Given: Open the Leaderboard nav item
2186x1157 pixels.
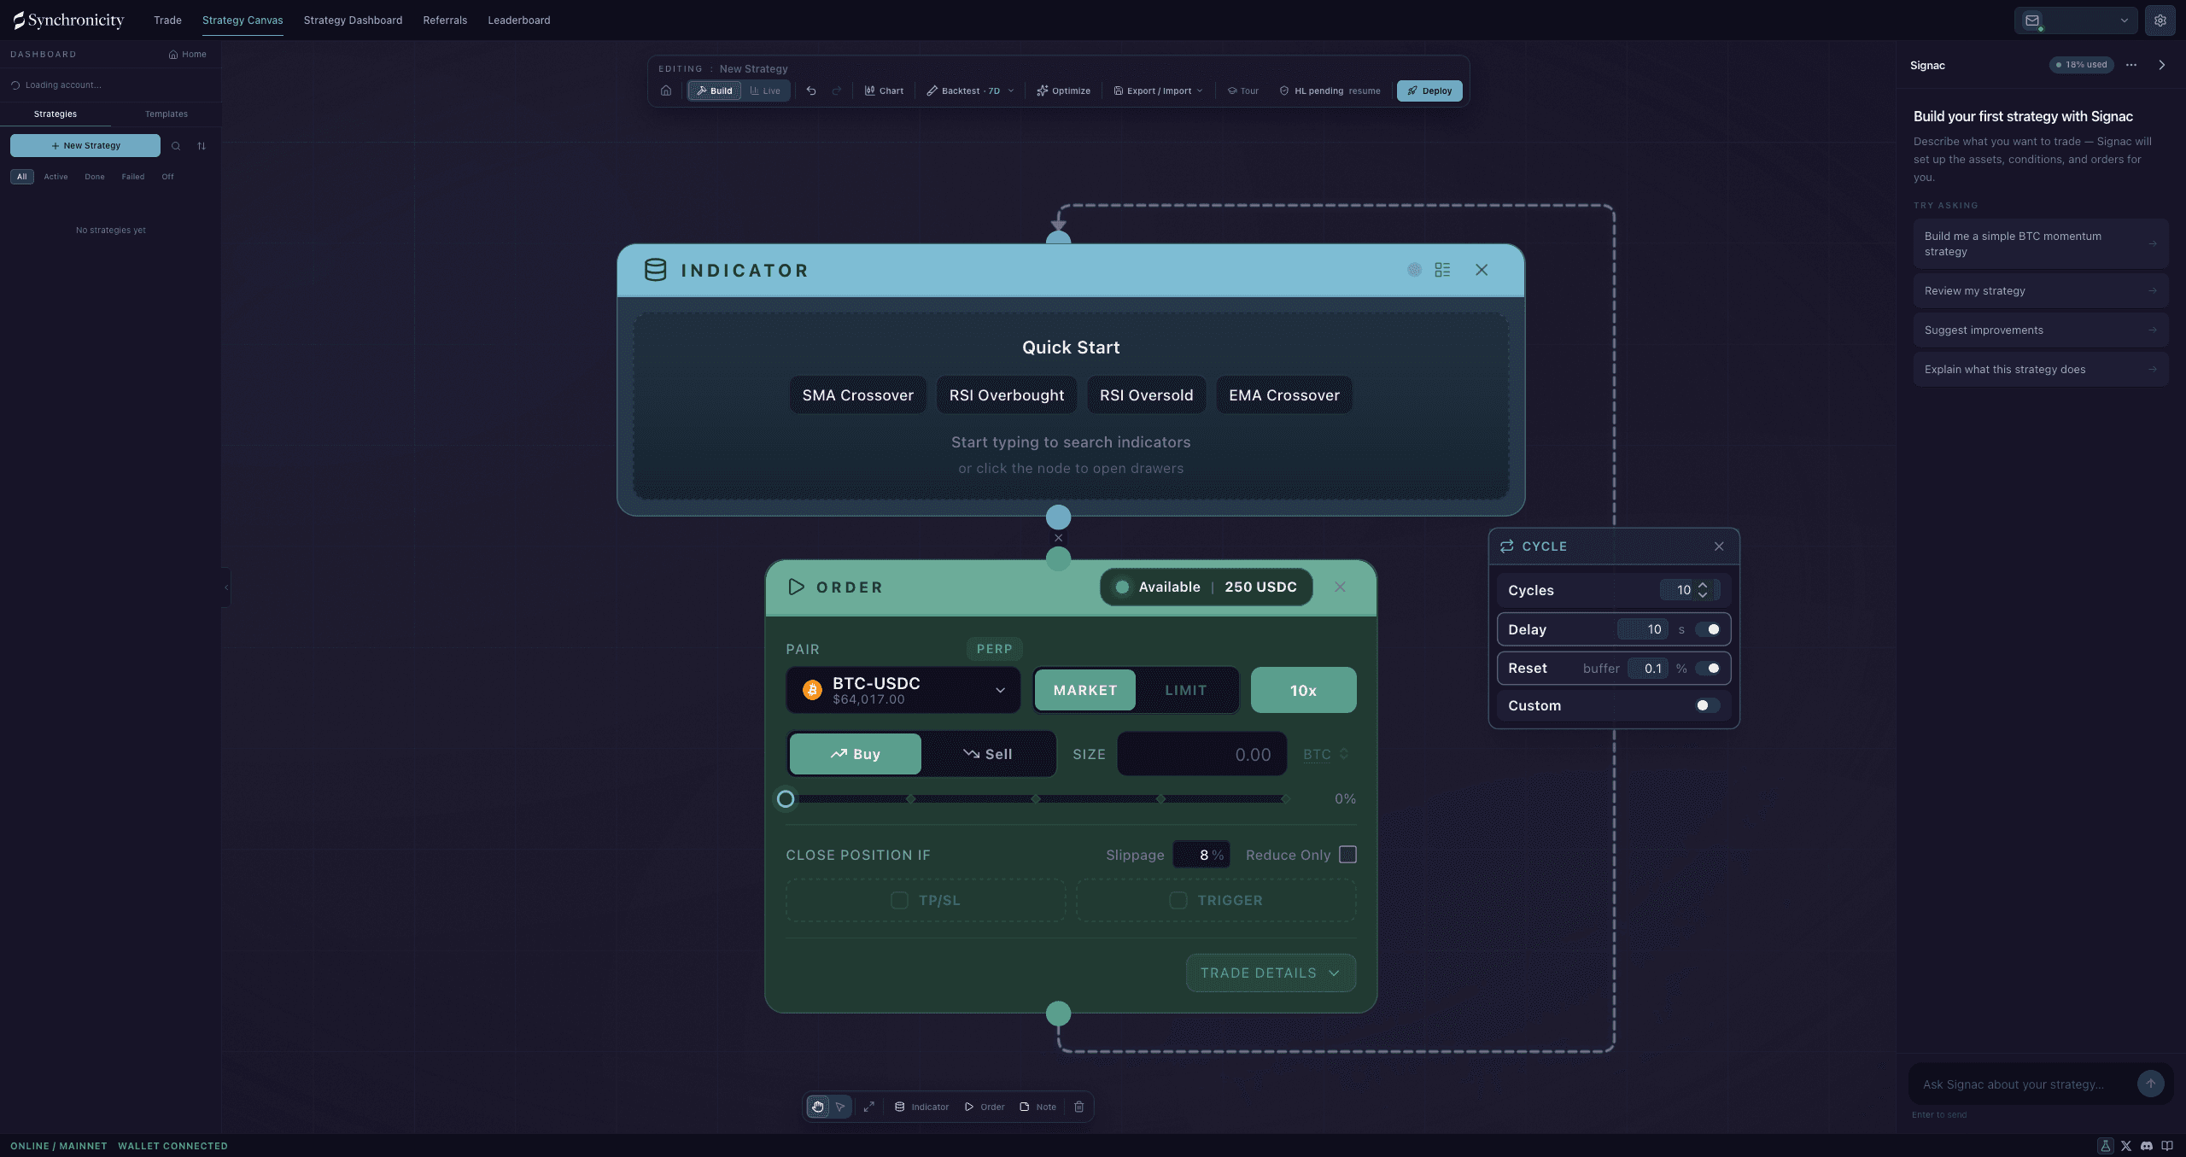Looking at the screenshot, I should point(519,20).
